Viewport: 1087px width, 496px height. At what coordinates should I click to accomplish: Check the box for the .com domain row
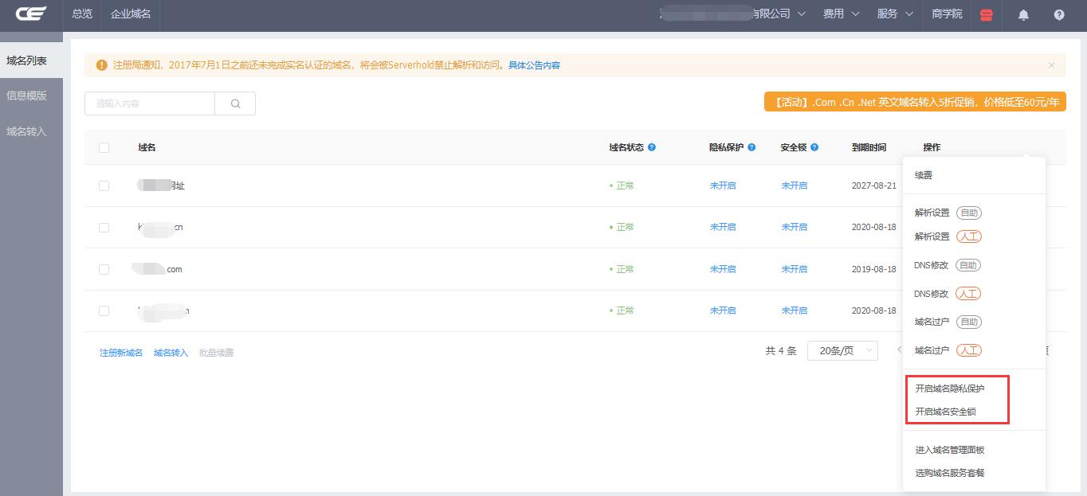click(104, 269)
